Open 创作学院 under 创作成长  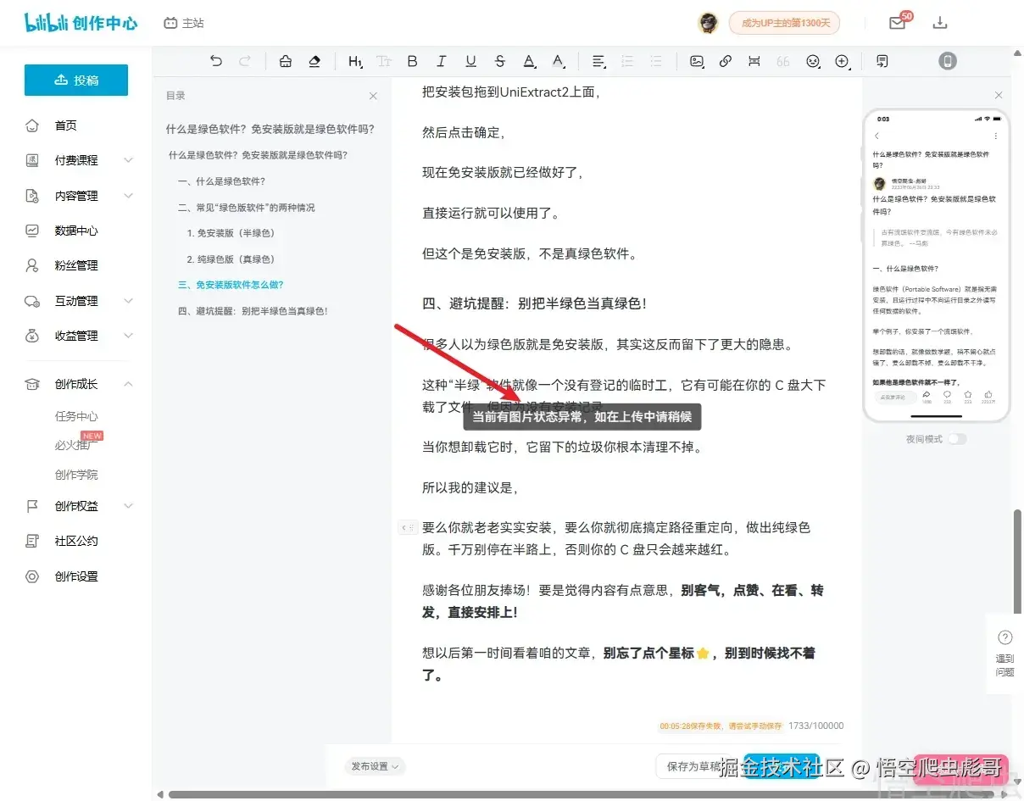coord(76,475)
